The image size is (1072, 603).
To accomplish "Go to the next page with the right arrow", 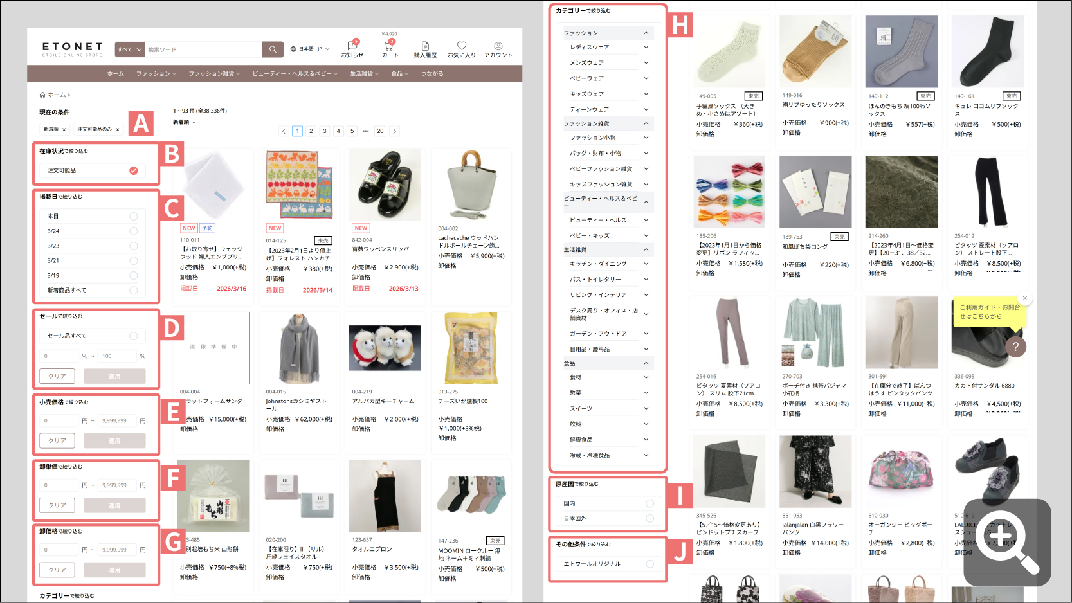I will [394, 131].
